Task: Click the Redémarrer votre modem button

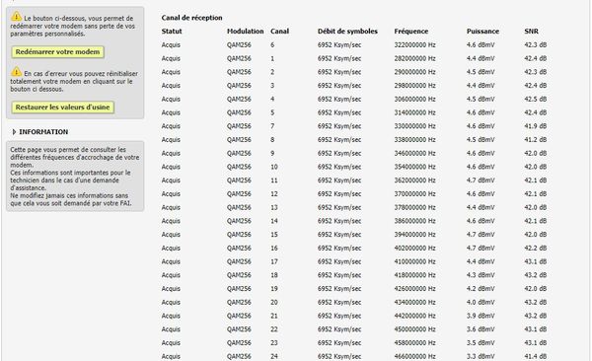Action: point(58,51)
